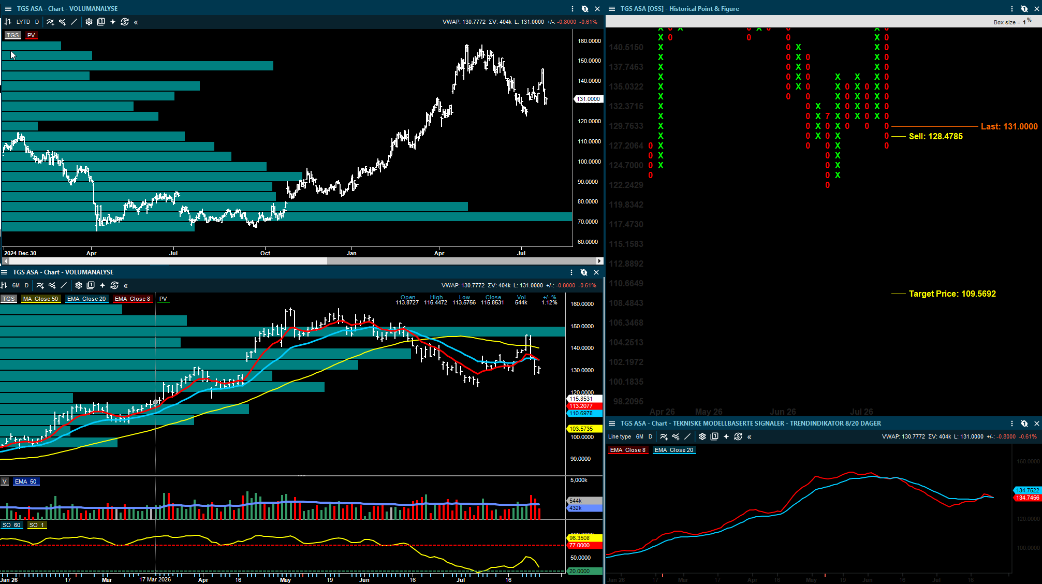This screenshot has width=1042, height=584.
Task: Open the 6M period dropdown in VOLUMANALYSE chart
Action: 16,285
